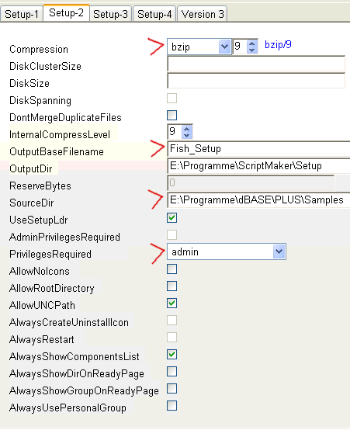Tick the AlwaysUsePersonalGroup checkbox
This screenshot has height=430, width=350.
[172, 406]
